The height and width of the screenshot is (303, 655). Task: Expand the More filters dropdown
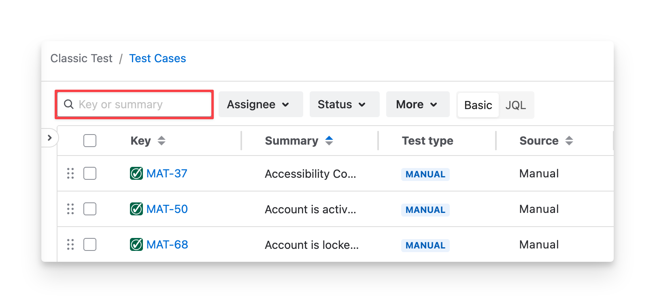click(418, 104)
